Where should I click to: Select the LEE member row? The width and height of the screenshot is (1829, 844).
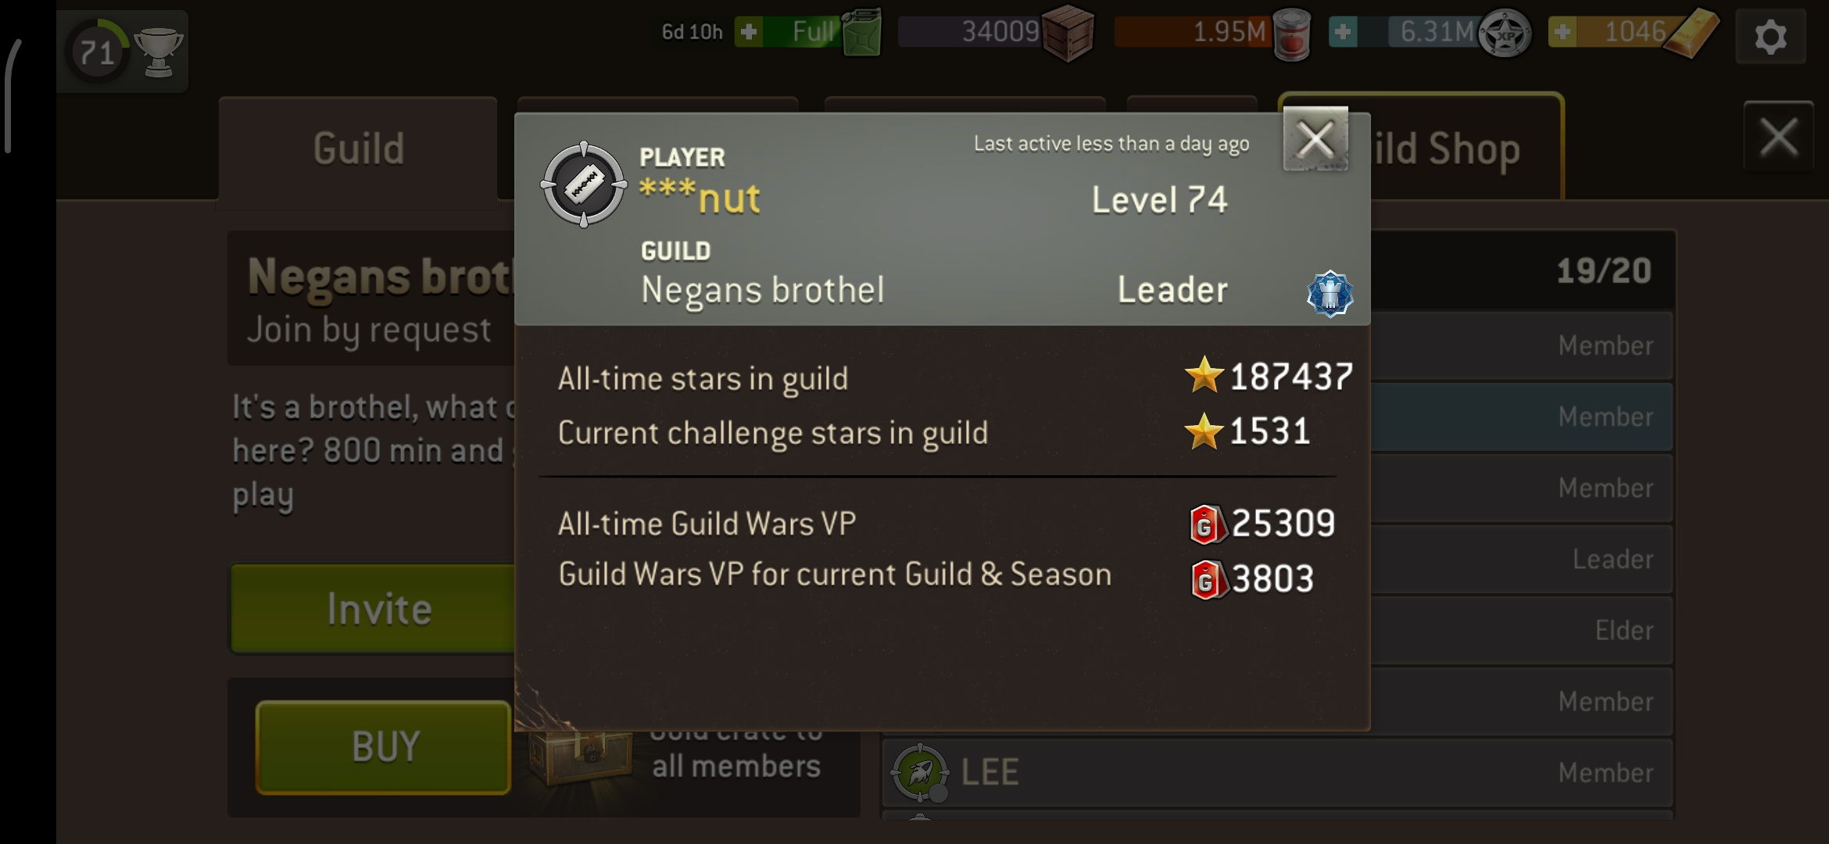pyautogui.click(x=1277, y=772)
